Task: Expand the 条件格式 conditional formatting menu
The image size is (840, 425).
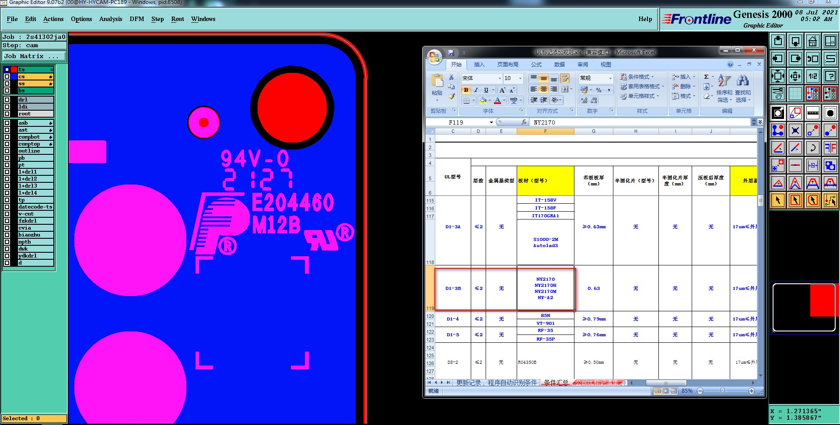Action: coord(637,77)
